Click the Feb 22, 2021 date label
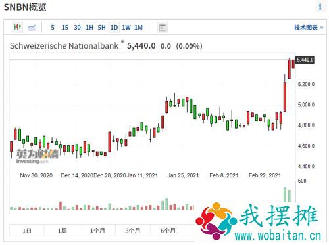Image resolution: width=329 pixels, height=245 pixels. [x=265, y=175]
